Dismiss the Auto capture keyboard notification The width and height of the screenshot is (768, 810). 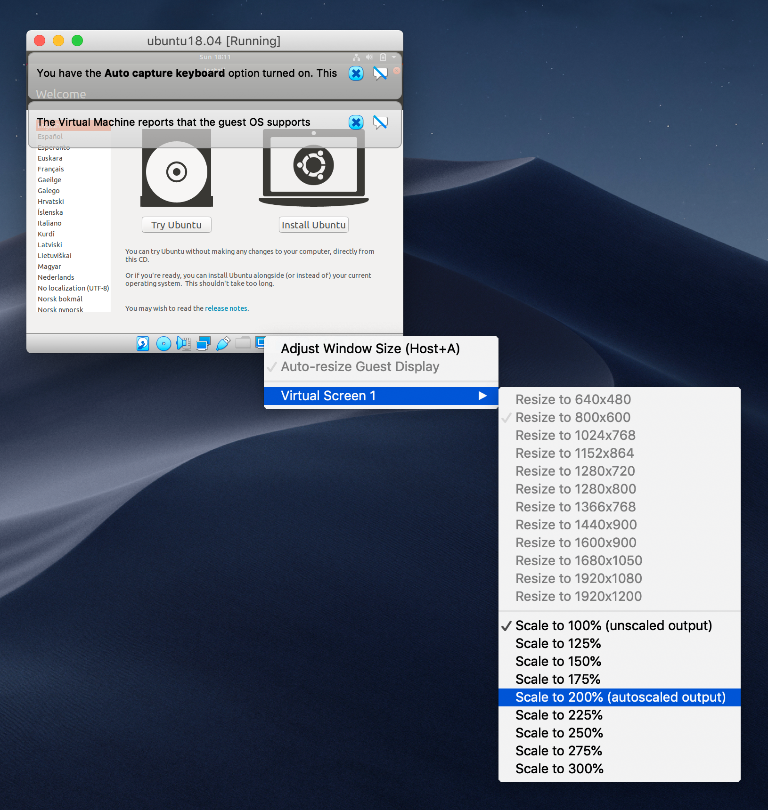tap(356, 73)
